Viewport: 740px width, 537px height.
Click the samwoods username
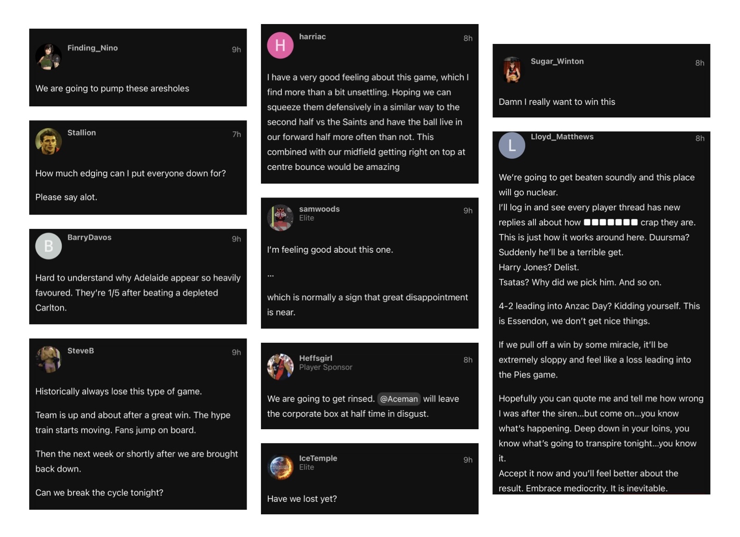pyautogui.click(x=319, y=209)
